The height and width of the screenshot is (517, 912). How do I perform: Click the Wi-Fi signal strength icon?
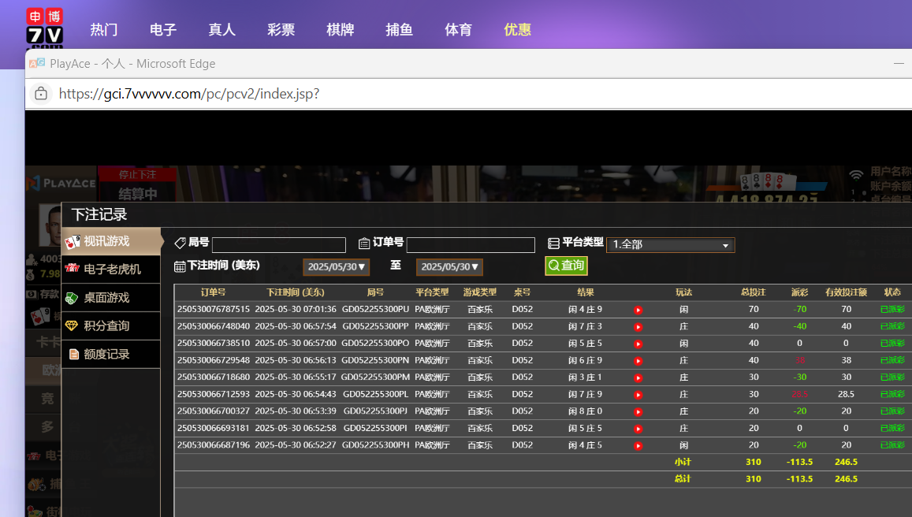pyautogui.click(x=856, y=174)
